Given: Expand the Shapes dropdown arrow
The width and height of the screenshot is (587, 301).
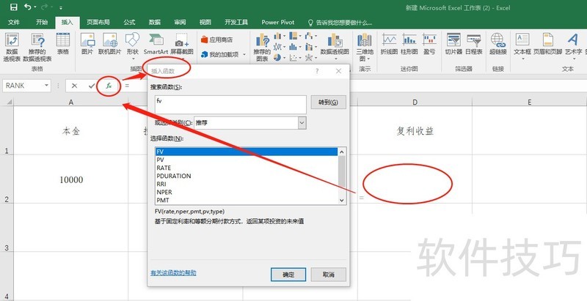Looking at the screenshot, I should tap(133, 59).
